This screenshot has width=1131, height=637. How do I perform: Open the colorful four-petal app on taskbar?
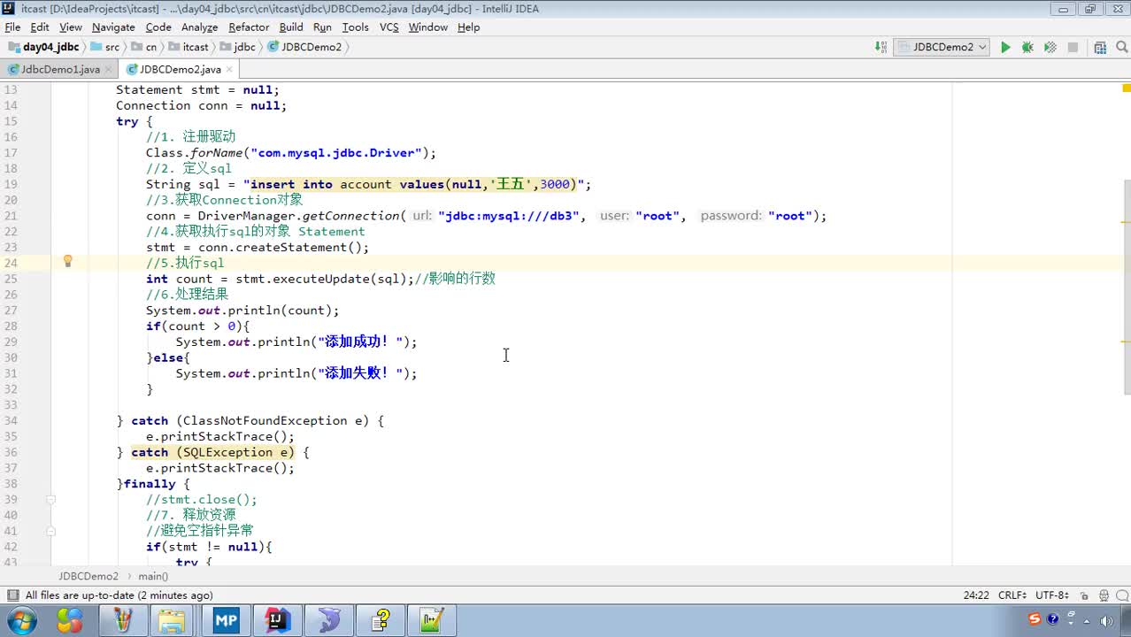point(71,620)
